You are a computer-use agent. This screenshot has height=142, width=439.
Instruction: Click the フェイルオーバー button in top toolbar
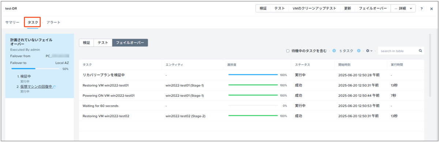373,8
